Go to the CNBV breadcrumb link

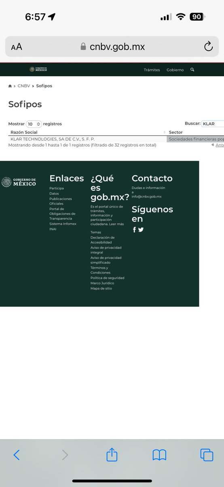[x=23, y=86]
